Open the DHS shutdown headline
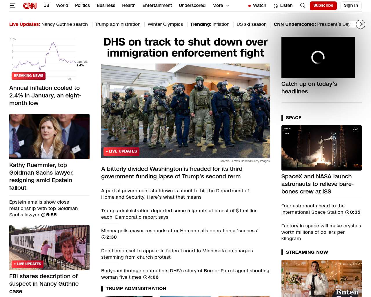Screen dimensions: 371x297 pyautogui.click(x=185, y=48)
